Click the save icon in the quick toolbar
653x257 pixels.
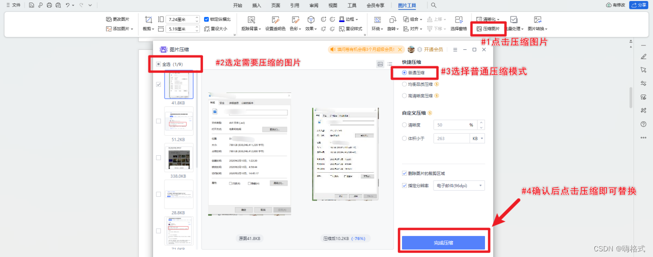[x=31, y=5]
